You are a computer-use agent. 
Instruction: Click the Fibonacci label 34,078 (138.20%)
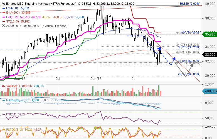point(188,45)
